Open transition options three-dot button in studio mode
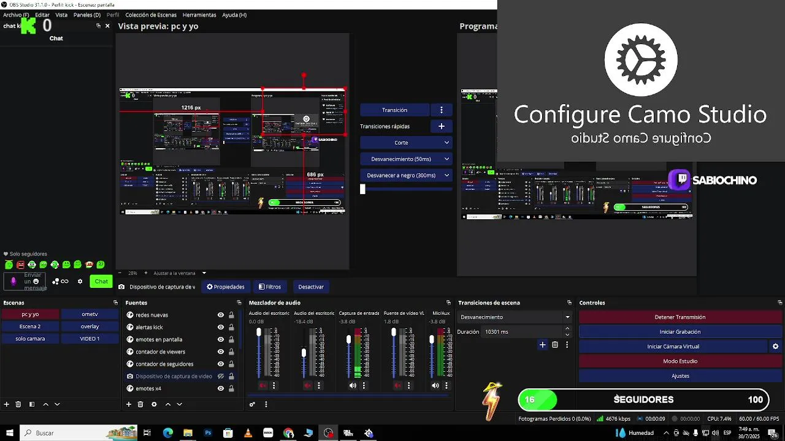 coord(442,110)
